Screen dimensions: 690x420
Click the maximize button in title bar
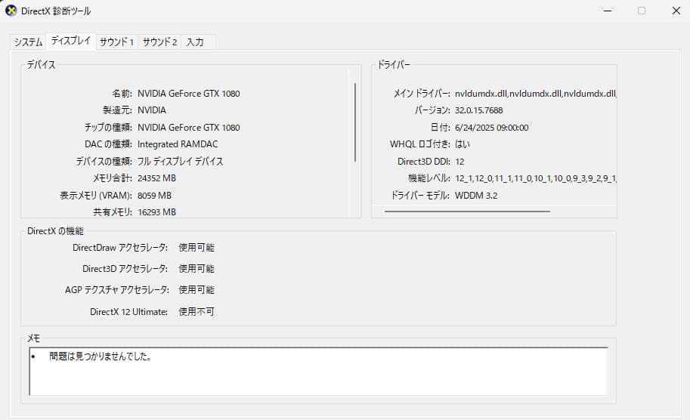[x=642, y=11]
